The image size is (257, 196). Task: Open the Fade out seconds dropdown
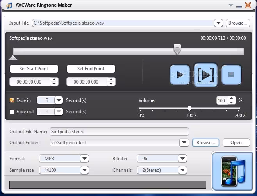pyautogui.click(x=59, y=112)
